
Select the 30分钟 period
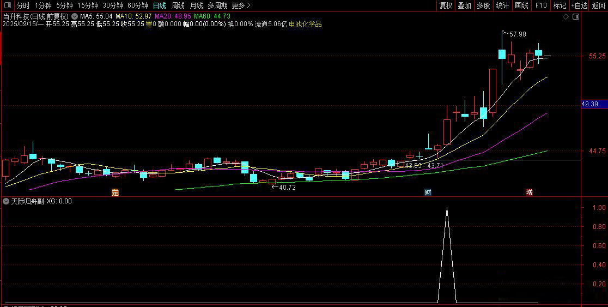click(113, 5)
